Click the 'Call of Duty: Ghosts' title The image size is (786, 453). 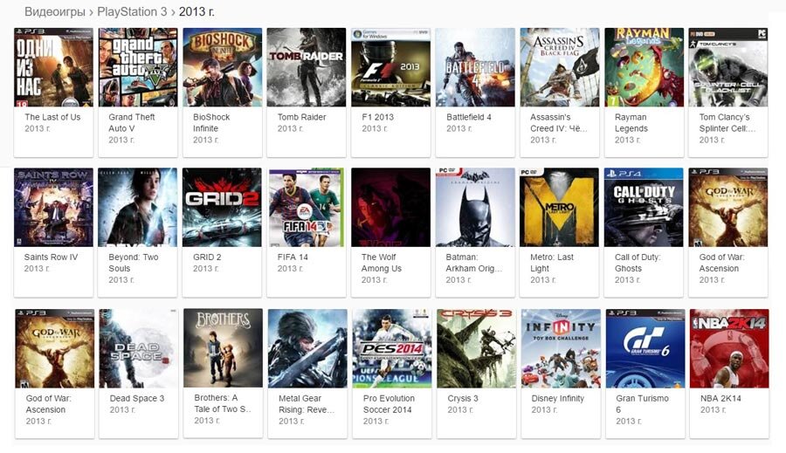point(638,263)
